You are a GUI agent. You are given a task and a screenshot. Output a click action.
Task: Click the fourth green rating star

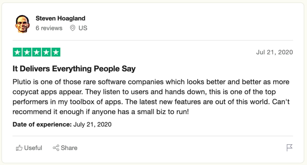(46, 52)
